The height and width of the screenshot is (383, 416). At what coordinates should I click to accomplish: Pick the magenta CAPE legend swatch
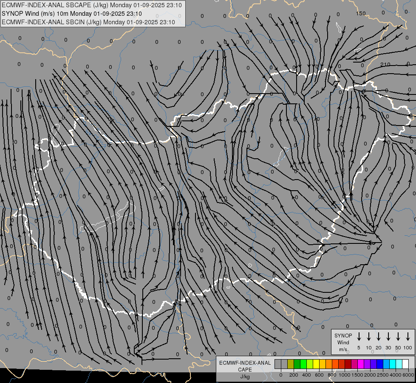(361, 364)
